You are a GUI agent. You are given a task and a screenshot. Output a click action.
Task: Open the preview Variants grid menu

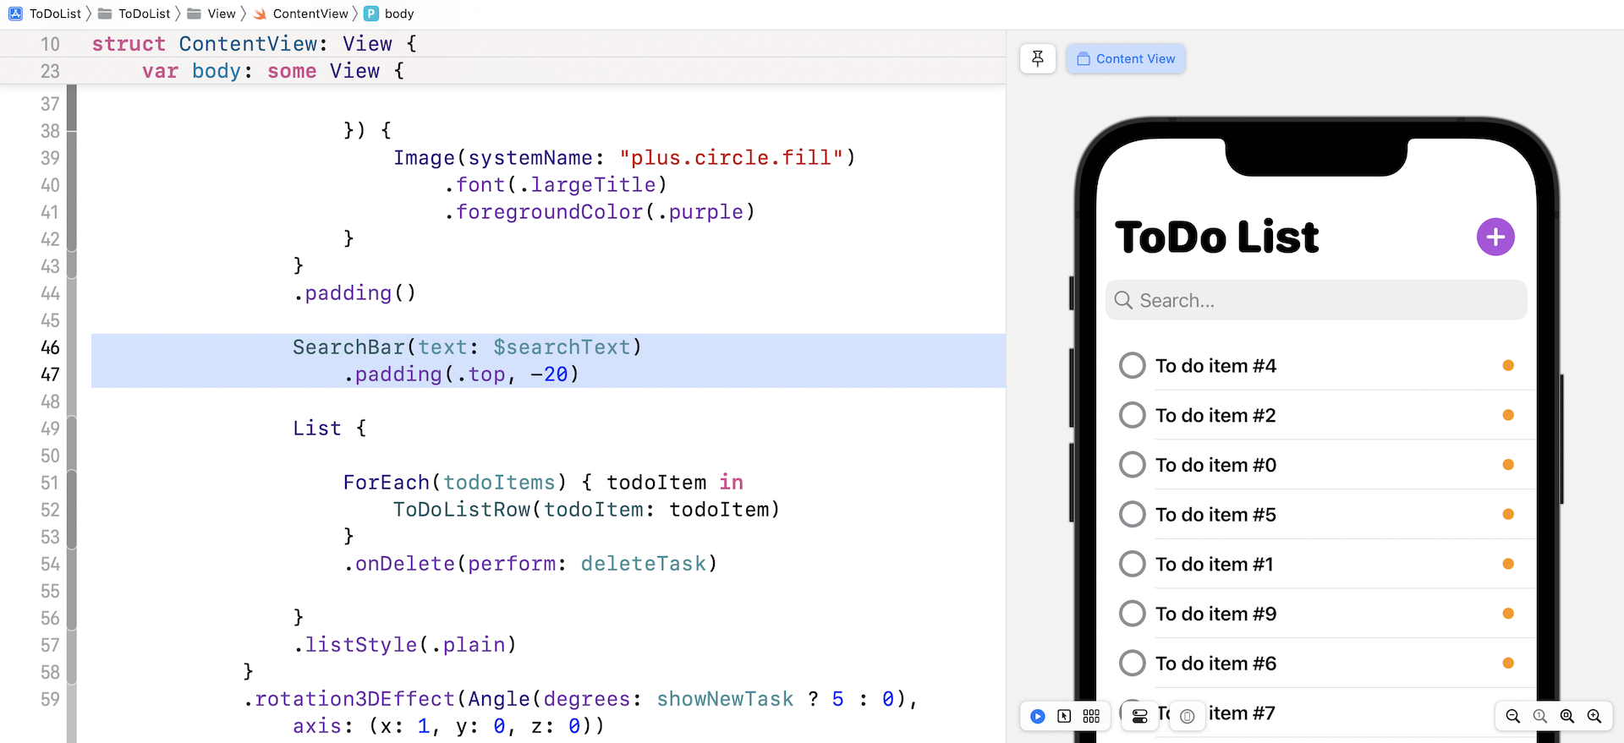coord(1091,716)
